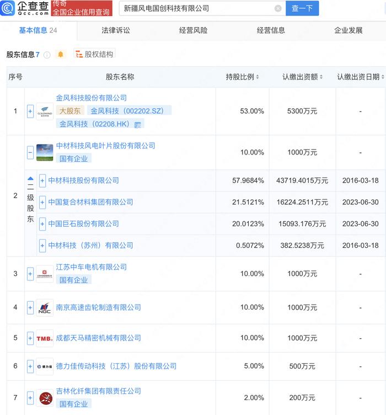Expand 德力佳传动科技 row
386x415 pixels.
click(30, 366)
